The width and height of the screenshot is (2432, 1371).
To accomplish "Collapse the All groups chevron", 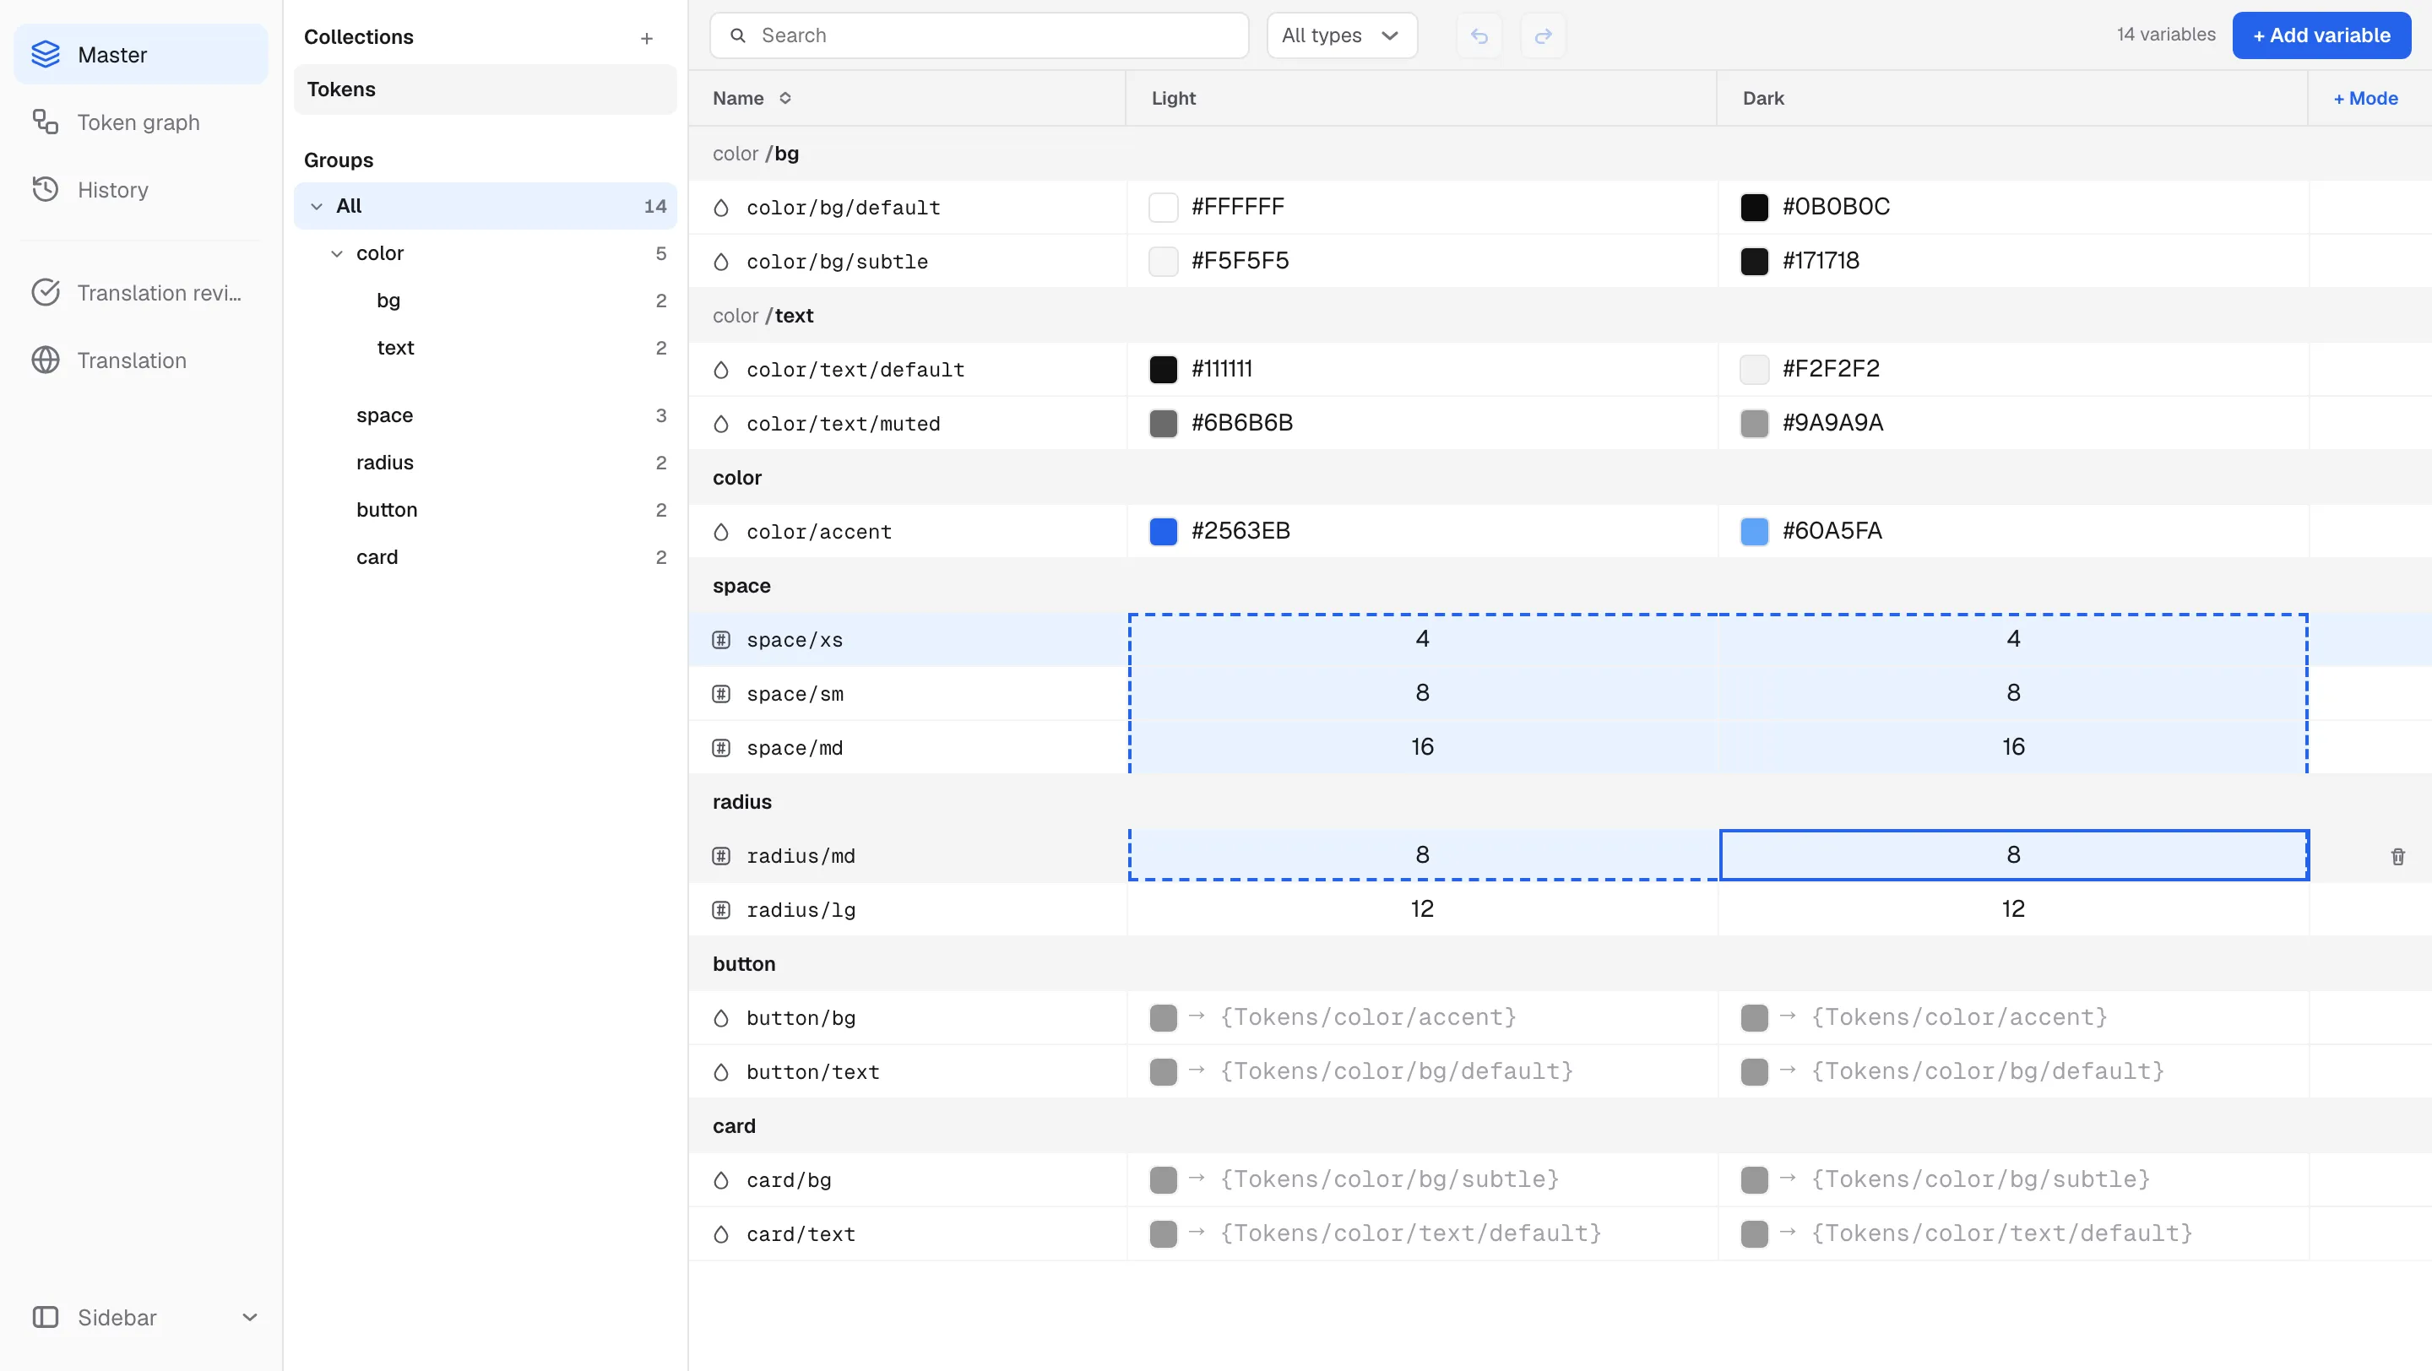I will coord(317,206).
